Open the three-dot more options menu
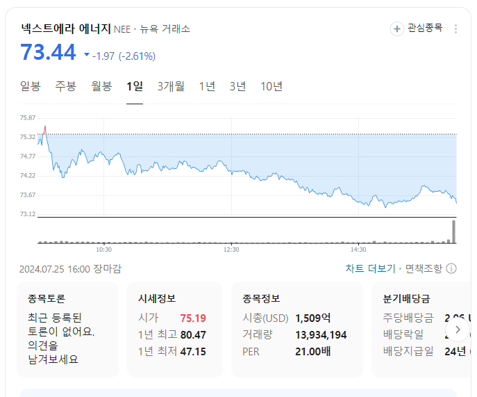477x397 pixels. coord(455,29)
